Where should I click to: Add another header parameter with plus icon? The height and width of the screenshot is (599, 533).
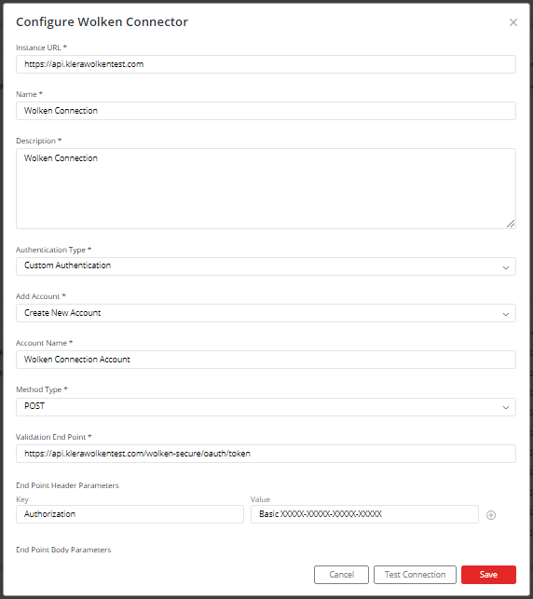pyautogui.click(x=491, y=515)
